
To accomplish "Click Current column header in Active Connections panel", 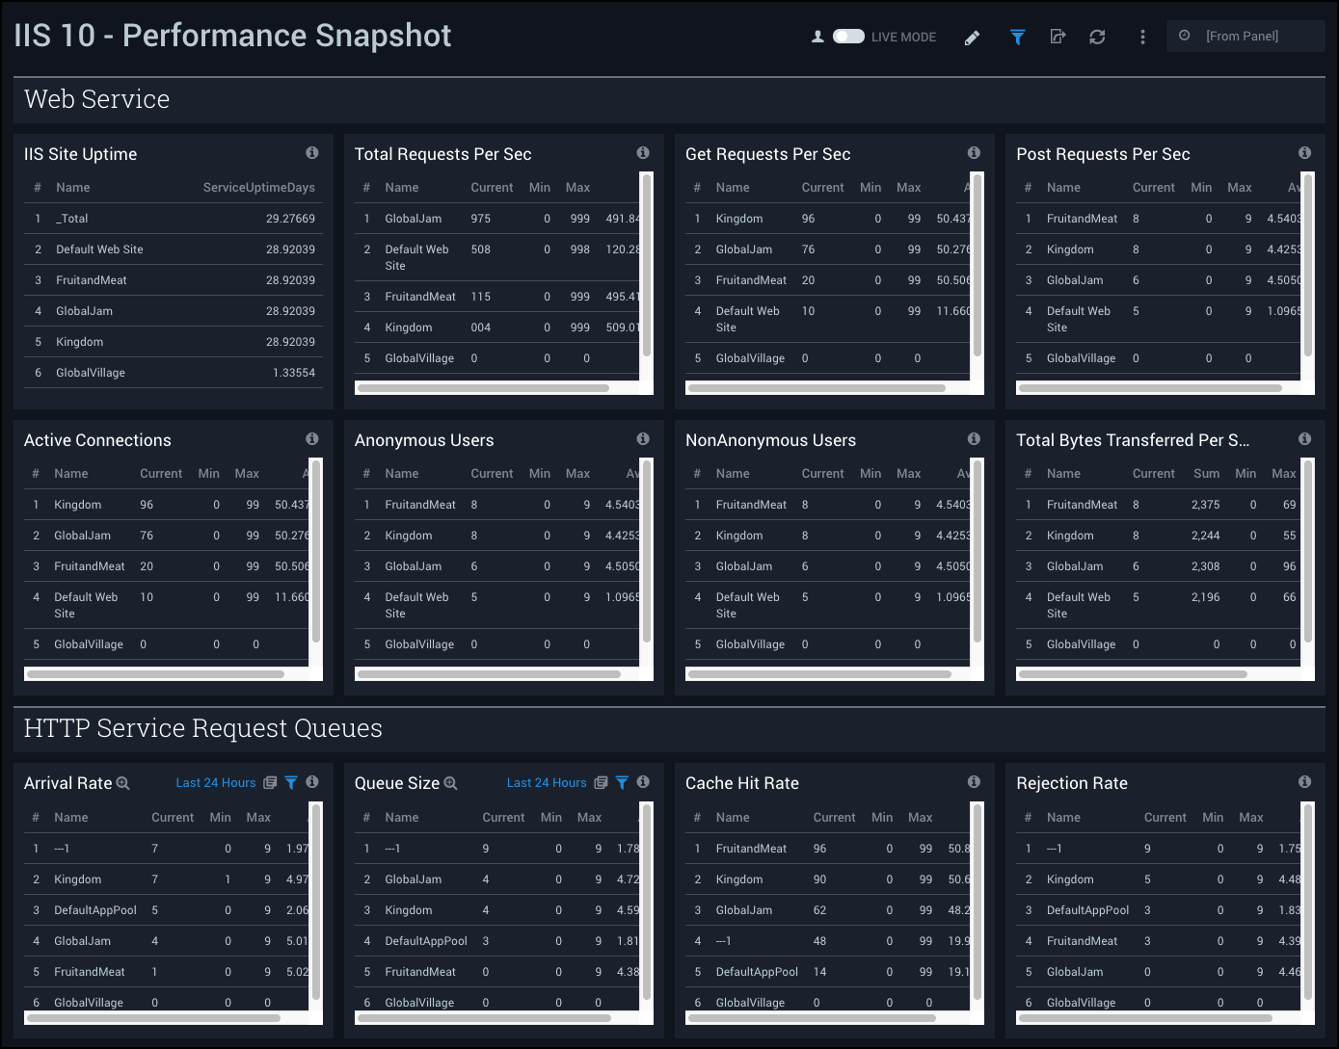I will tap(161, 474).
